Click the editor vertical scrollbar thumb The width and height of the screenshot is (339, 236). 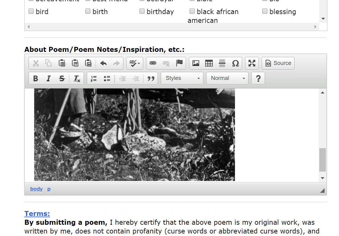323,160
